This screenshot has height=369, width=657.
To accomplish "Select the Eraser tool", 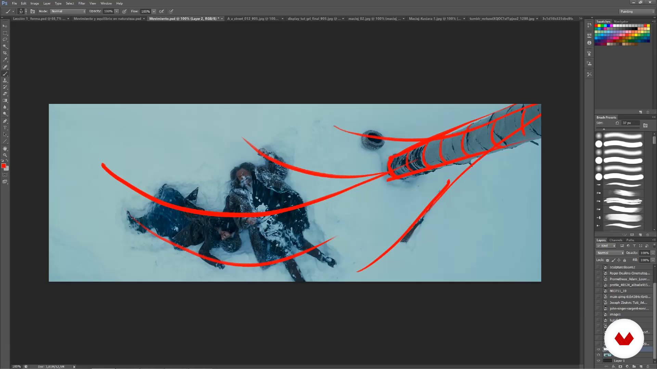I will (5, 94).
